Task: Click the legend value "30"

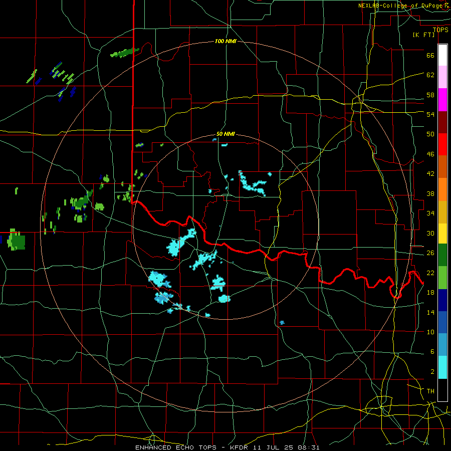Action: coord(430,233)
